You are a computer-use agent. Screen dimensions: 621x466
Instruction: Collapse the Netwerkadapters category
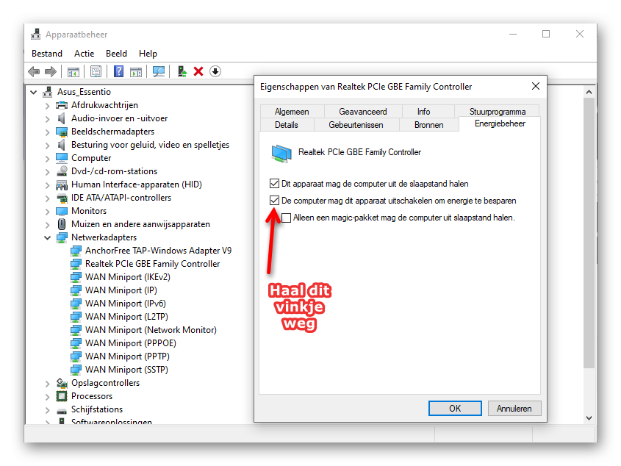[48, 237]
